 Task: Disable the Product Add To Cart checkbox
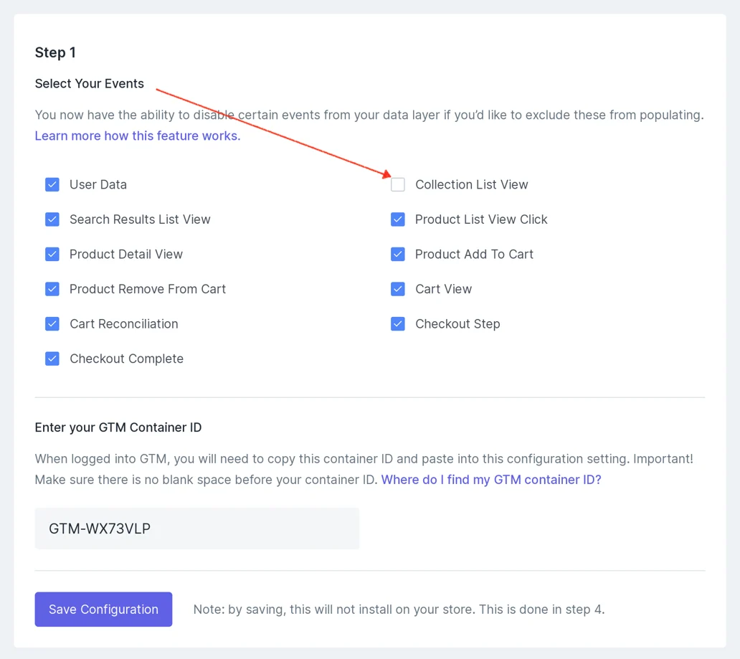tap(398, 255)
